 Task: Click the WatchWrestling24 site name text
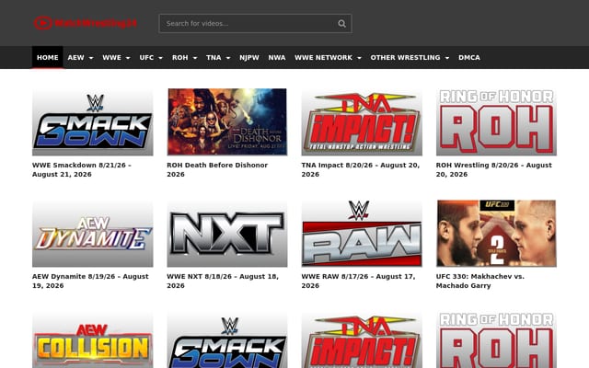tap(96, 23)
